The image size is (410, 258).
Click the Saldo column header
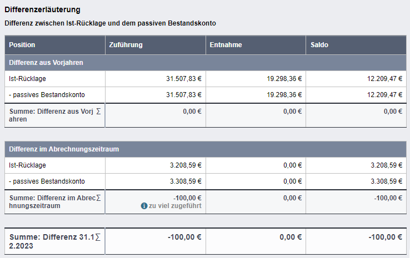point(319,45)
